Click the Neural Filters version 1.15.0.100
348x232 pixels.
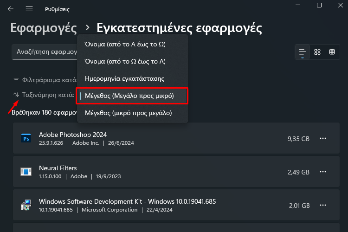[x=50, y=176]
